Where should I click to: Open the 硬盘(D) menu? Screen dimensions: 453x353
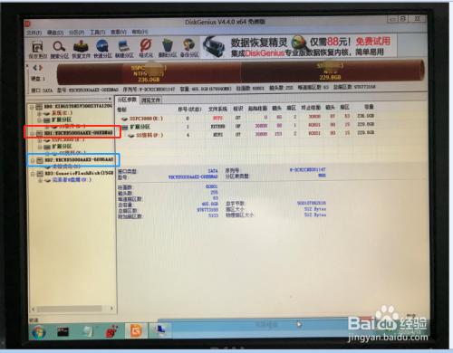[x=55, y=33]
